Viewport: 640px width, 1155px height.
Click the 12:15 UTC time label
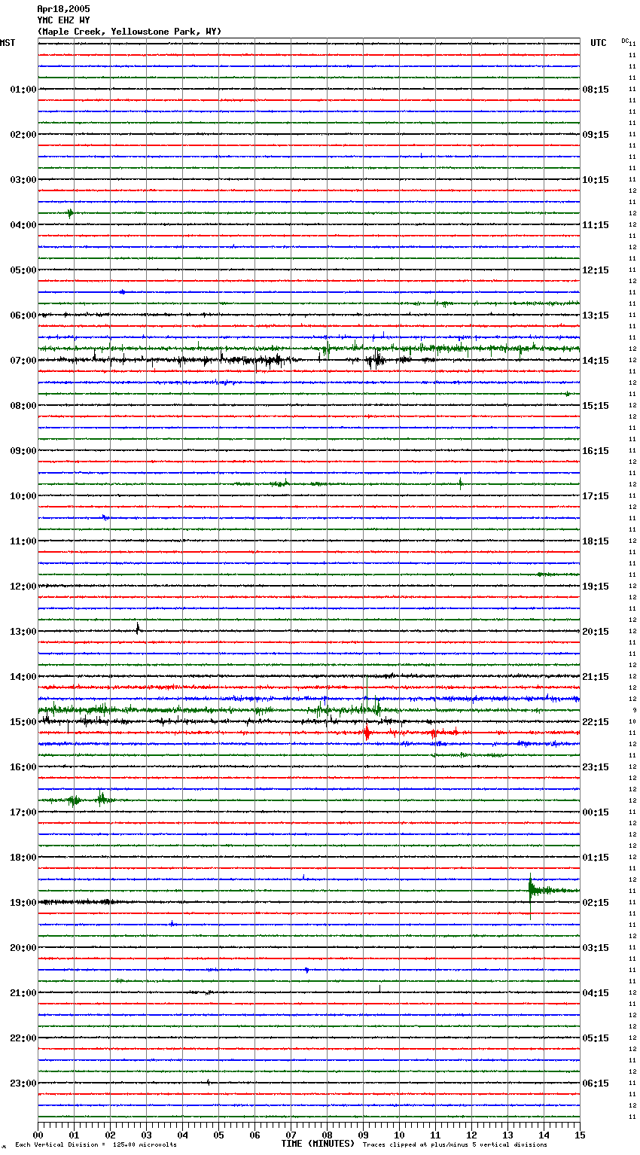coord(596,270)
